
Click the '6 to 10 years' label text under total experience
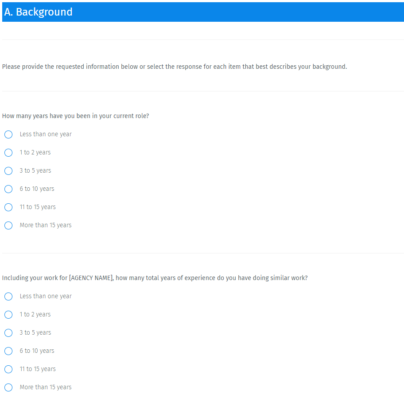click(x=37, y=351)
